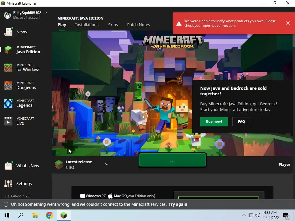Image resolution: width=295 pixels, height=221 pixels.
Task: Click the Latest release grass block icon
Action: pyautogui.click(x=59, y=164)
